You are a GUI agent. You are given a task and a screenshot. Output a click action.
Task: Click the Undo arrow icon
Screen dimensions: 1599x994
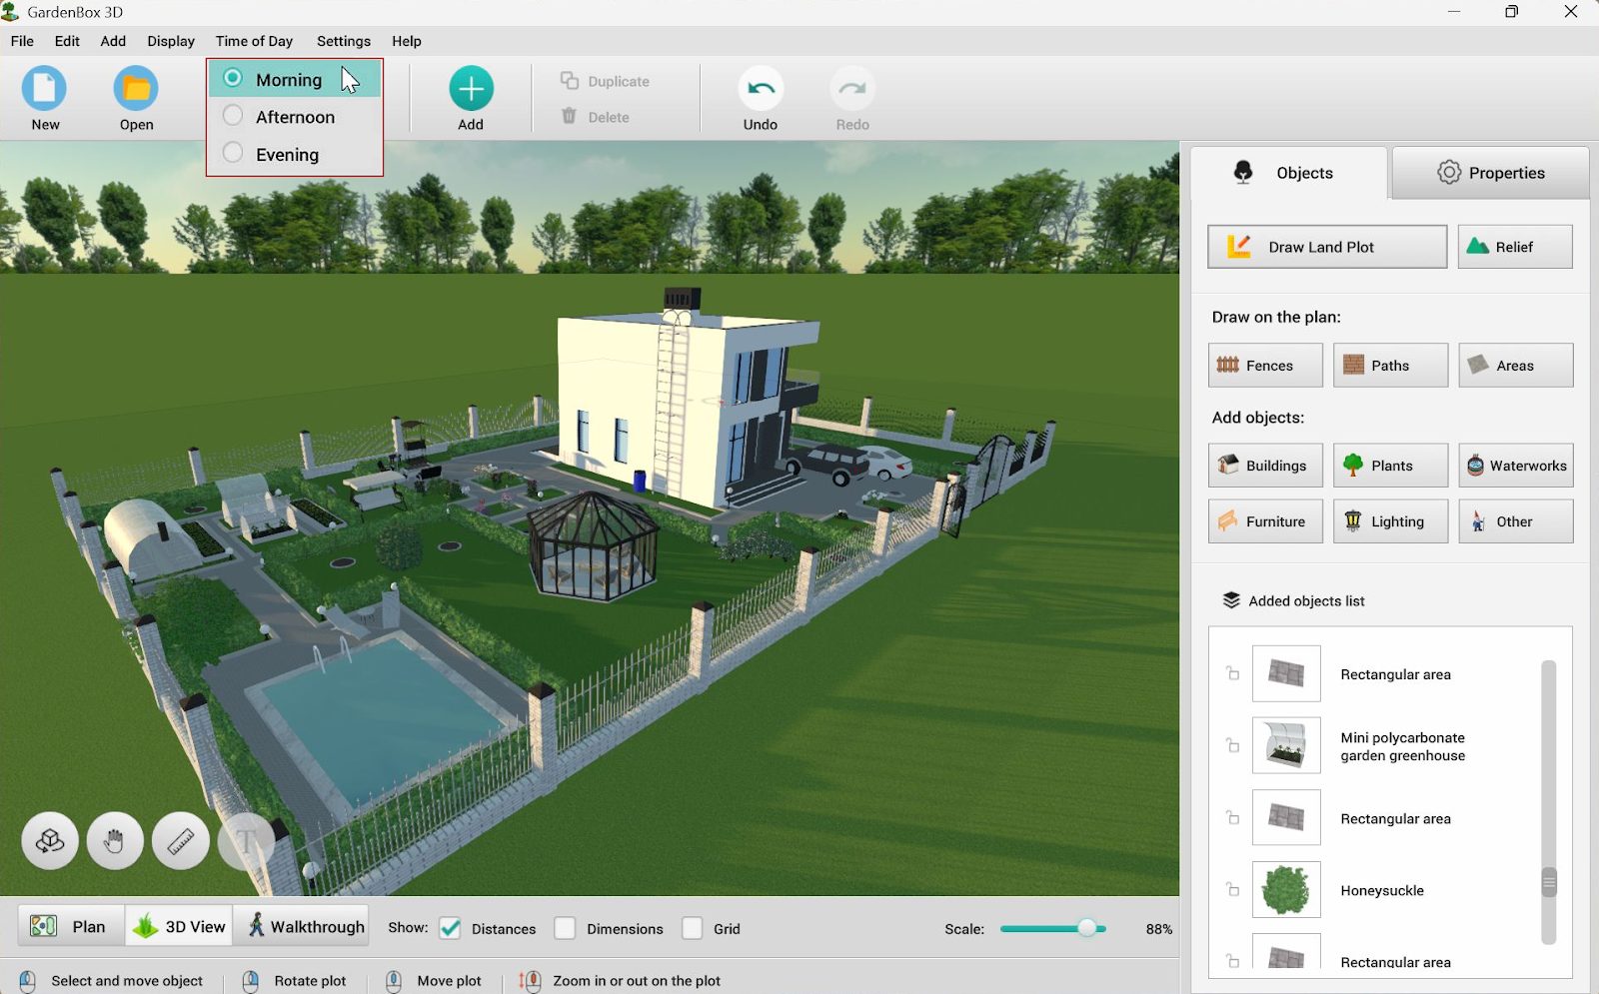click(760, 90)
